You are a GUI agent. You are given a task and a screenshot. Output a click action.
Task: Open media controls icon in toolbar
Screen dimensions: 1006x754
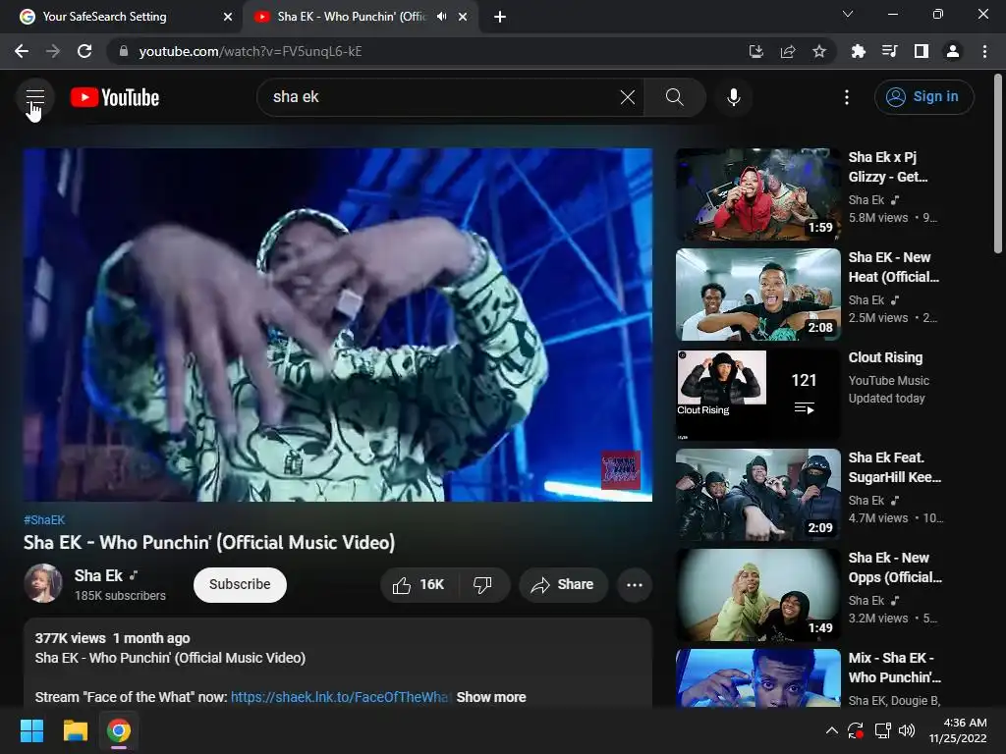[x=890, y=51]
